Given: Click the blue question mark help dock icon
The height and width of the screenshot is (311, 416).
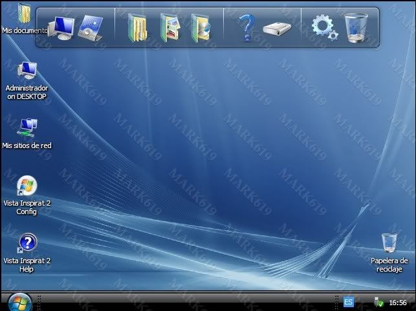Looking at the screenshot, I should point(247,28).
